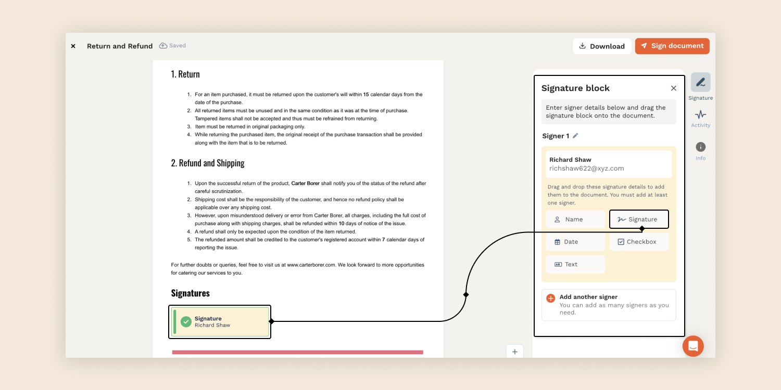
Task: Open the document Info icon
Action: (700, 147)
